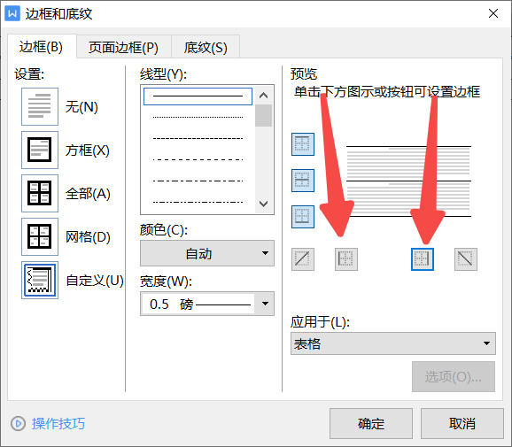Select the dash-dot line style
The height and width of the screenshot is (447, 512).
pos(198,181)
